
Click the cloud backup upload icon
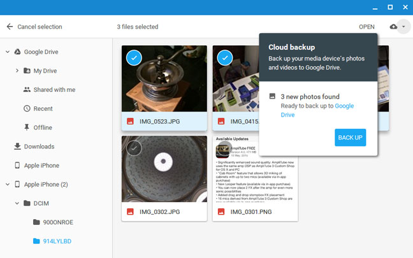[x=393, y=27]
